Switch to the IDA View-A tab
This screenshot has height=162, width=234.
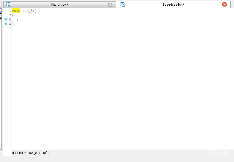[59, 5]
